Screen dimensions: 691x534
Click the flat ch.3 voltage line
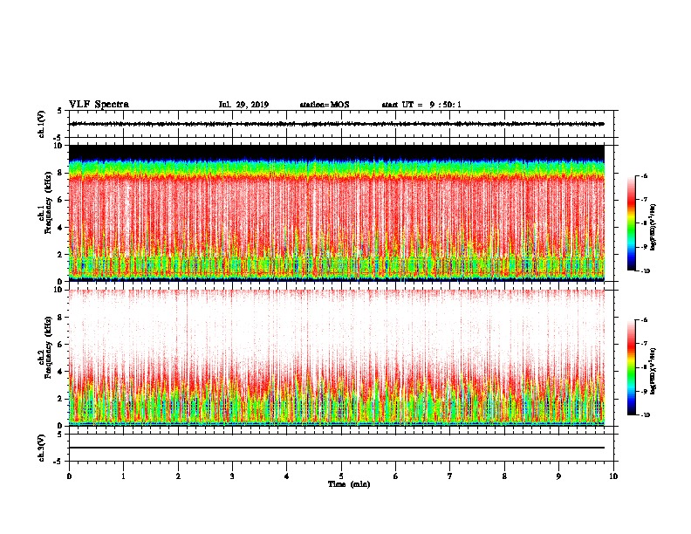(x=337, y=448)
